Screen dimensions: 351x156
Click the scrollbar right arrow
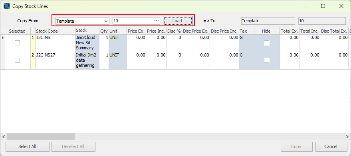pos(347,136)
